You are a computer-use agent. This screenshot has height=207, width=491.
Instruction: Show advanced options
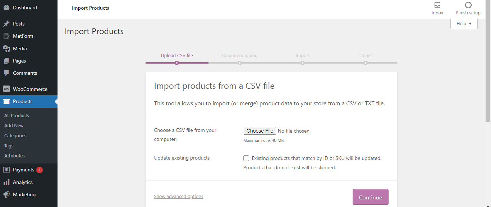179,197
